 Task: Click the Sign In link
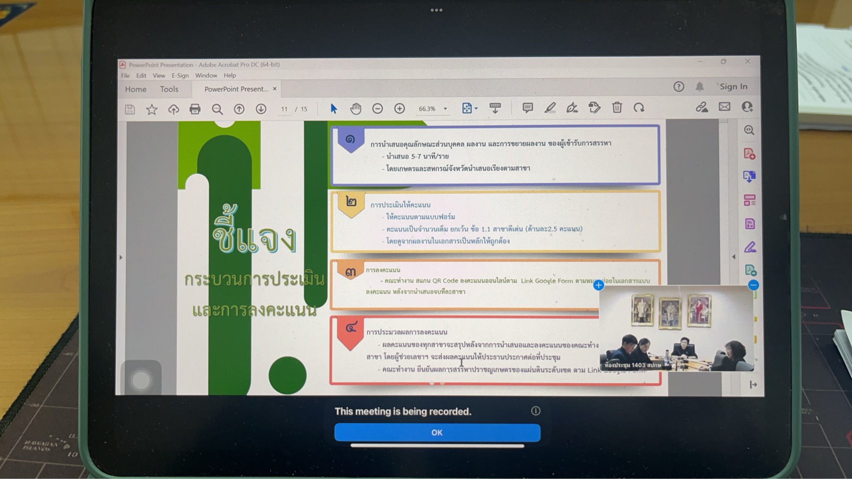pyautogui.click(x=733, y=86)
